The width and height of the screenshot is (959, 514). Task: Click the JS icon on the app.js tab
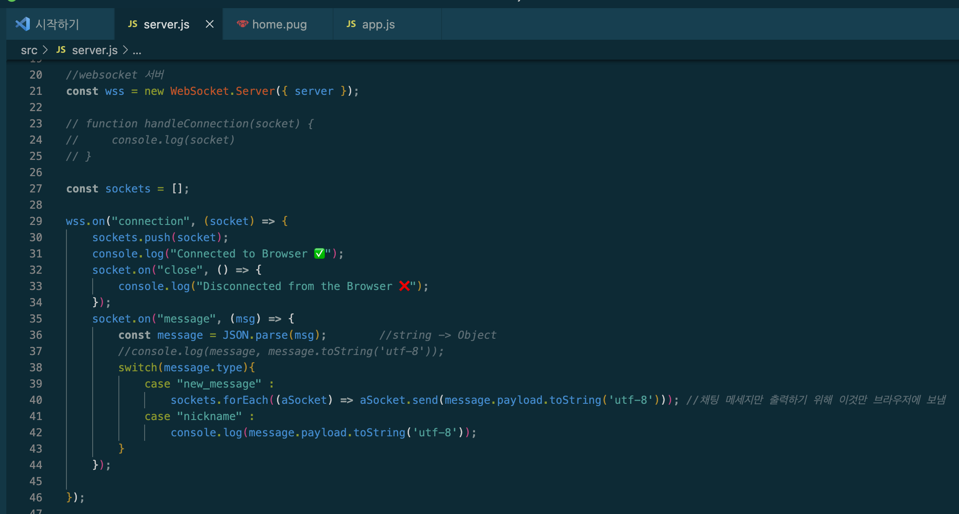(x=351, y=24)
